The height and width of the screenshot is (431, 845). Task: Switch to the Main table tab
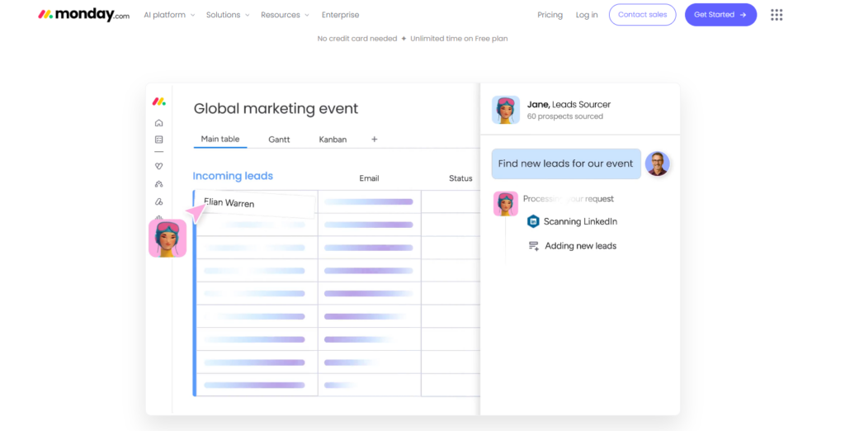click(x=220, y=140)
